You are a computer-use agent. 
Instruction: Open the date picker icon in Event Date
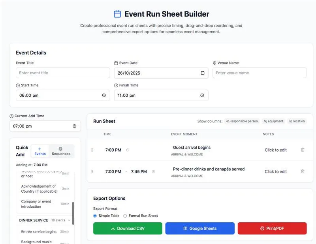tap(203, 73)
